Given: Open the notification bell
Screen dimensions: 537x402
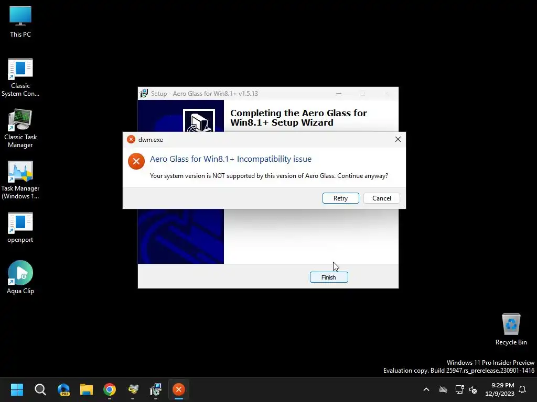Looking at the screenshot, I should (522, 389).
